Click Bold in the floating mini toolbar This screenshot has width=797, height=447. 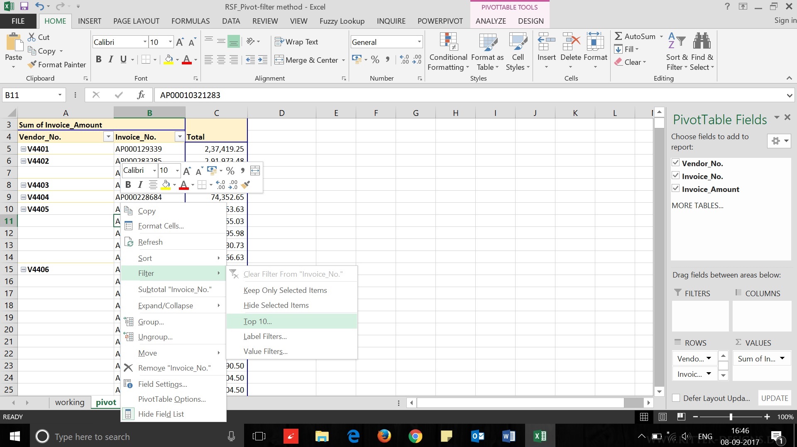click(x=128, y=184)
